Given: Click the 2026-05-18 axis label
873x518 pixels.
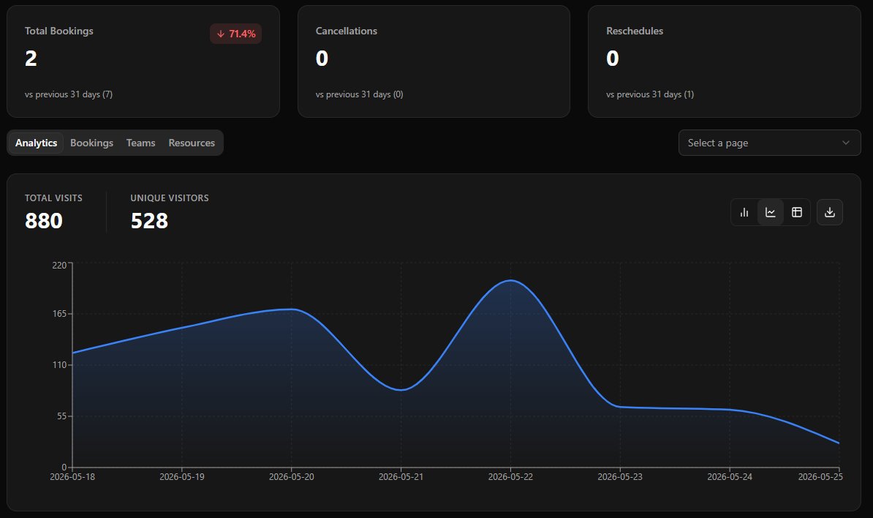Looking at the screenshot, I should point(72,477).
